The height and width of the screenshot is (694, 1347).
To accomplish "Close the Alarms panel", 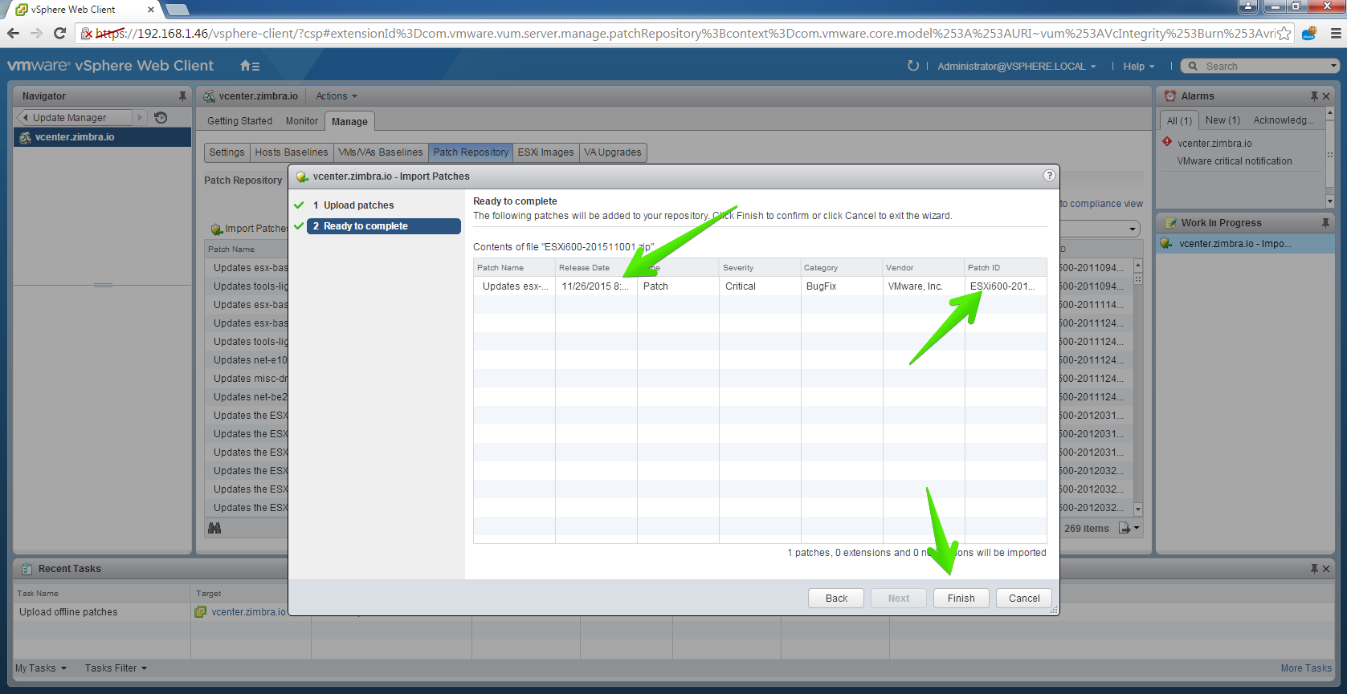I will [x=1326, y=96].
